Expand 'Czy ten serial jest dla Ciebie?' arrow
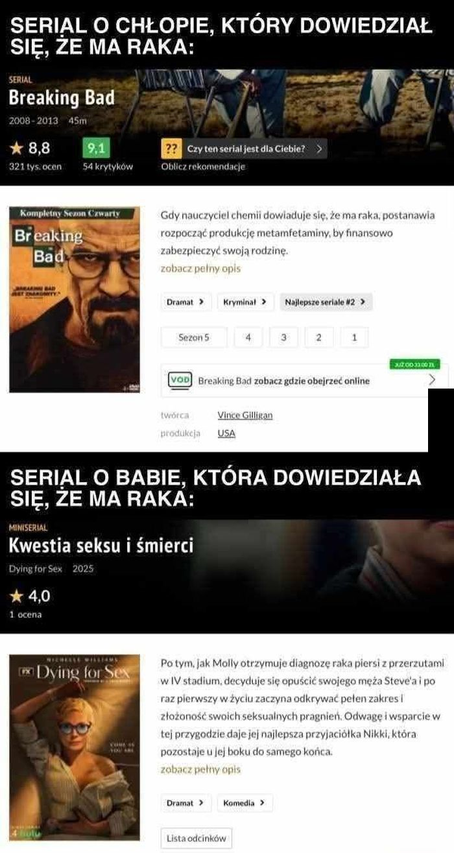The height and width of the screenshot is (853, 454). 318,149
